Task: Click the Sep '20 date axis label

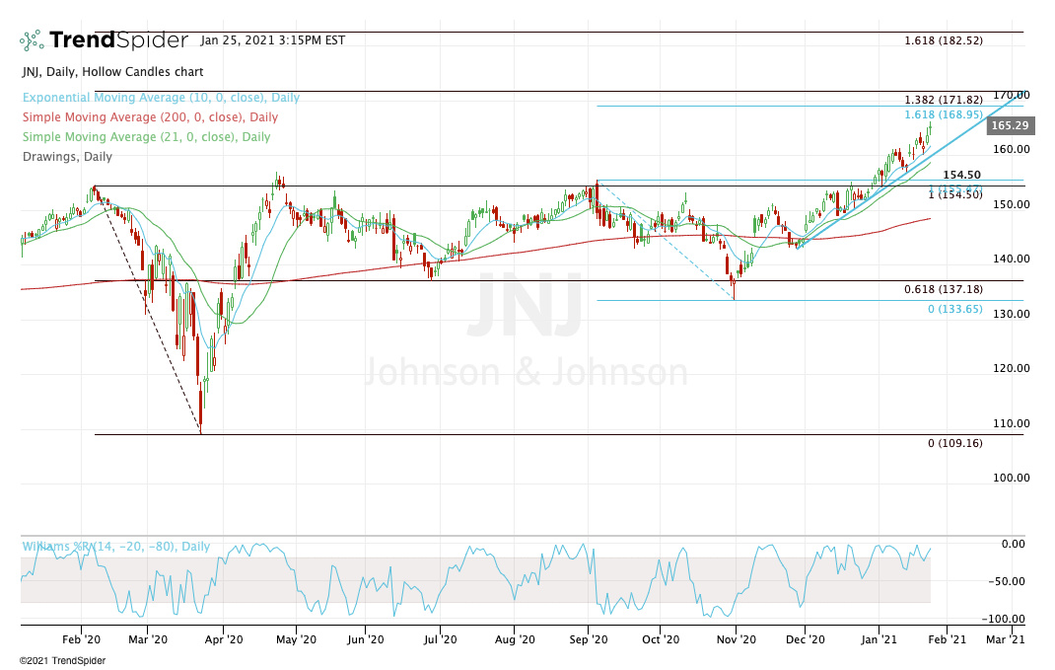Action: tap(588, 639)
